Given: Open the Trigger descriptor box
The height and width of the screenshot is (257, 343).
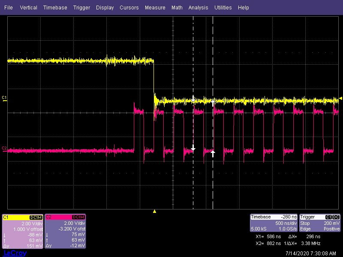Looking at the screenshot, I should tap(319, 223).
